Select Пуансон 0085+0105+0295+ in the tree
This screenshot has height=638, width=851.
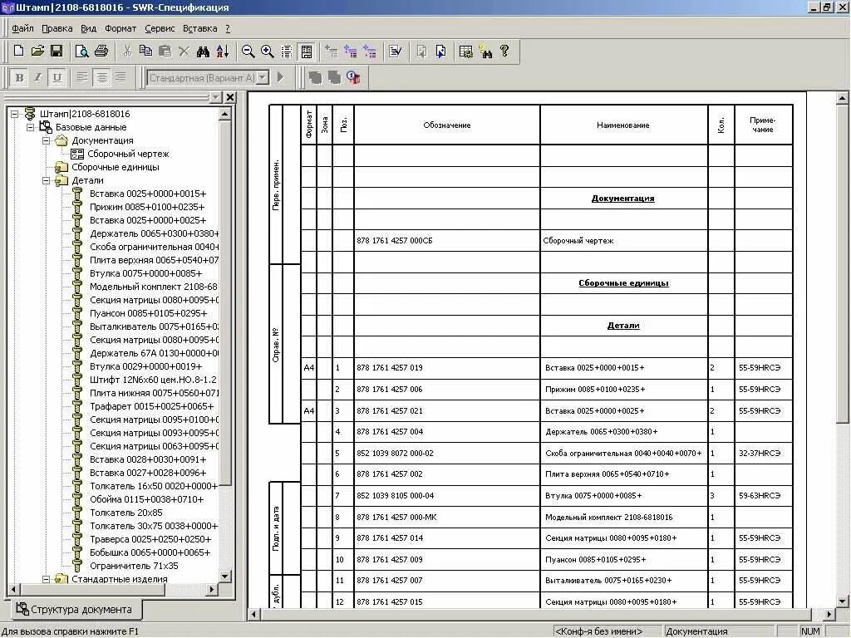pos(148,313)
